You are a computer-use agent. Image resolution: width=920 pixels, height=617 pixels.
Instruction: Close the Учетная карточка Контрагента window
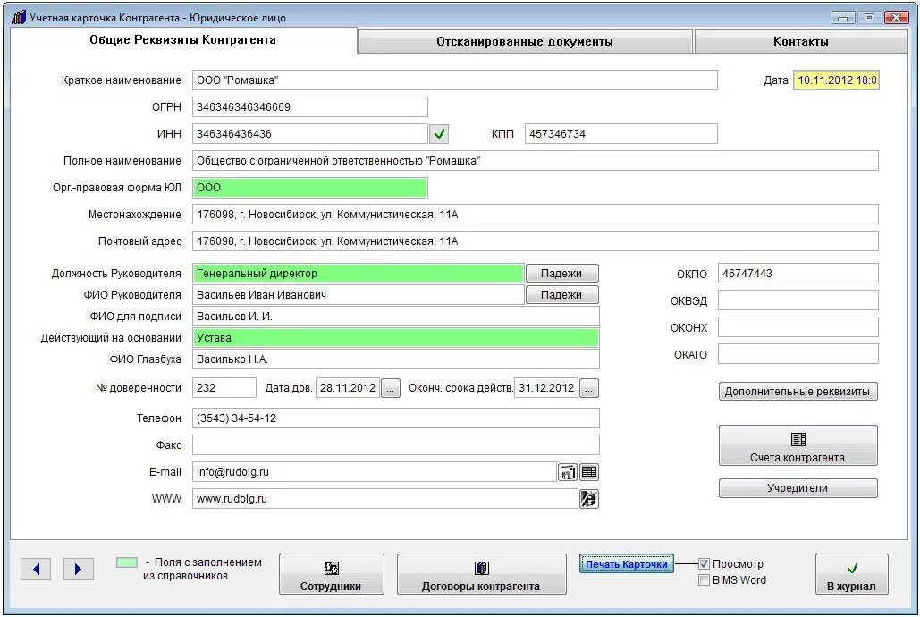[897, 18]
